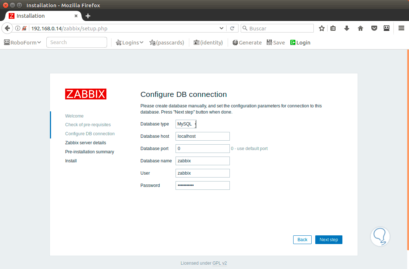Bookmark this page with star icon
This screenshot has height=269, width=409.
tap(322, 28)
